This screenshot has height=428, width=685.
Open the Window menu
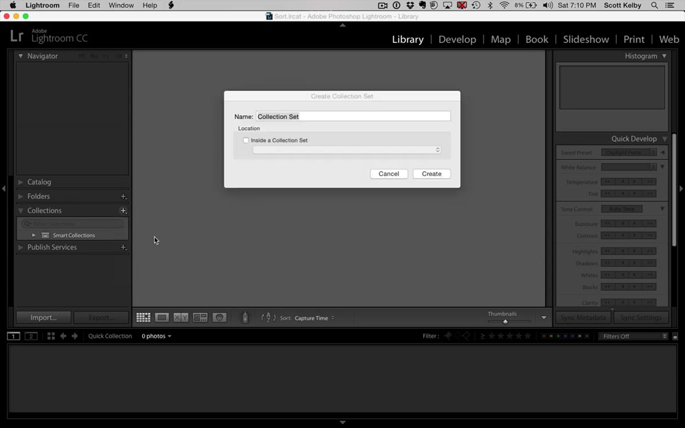click(121, 5)
